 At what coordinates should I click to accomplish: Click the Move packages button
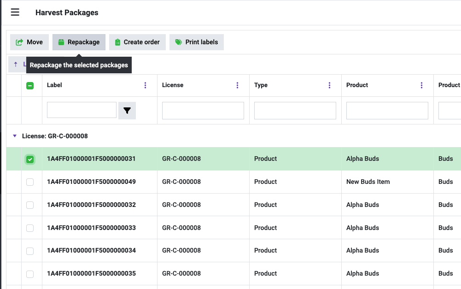pos(29,42)
